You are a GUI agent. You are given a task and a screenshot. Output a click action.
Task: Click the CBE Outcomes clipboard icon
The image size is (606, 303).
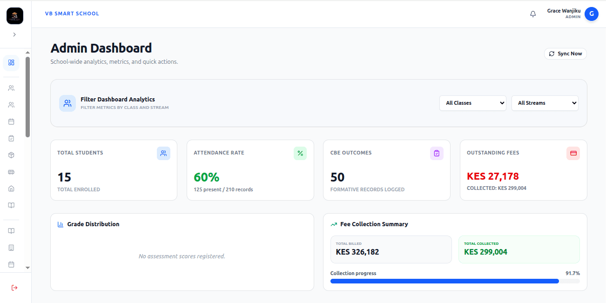tap(437, 153)
